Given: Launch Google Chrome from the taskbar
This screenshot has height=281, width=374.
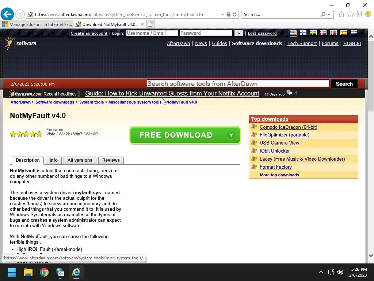Looking at the screenshot, I should (44, 272).
